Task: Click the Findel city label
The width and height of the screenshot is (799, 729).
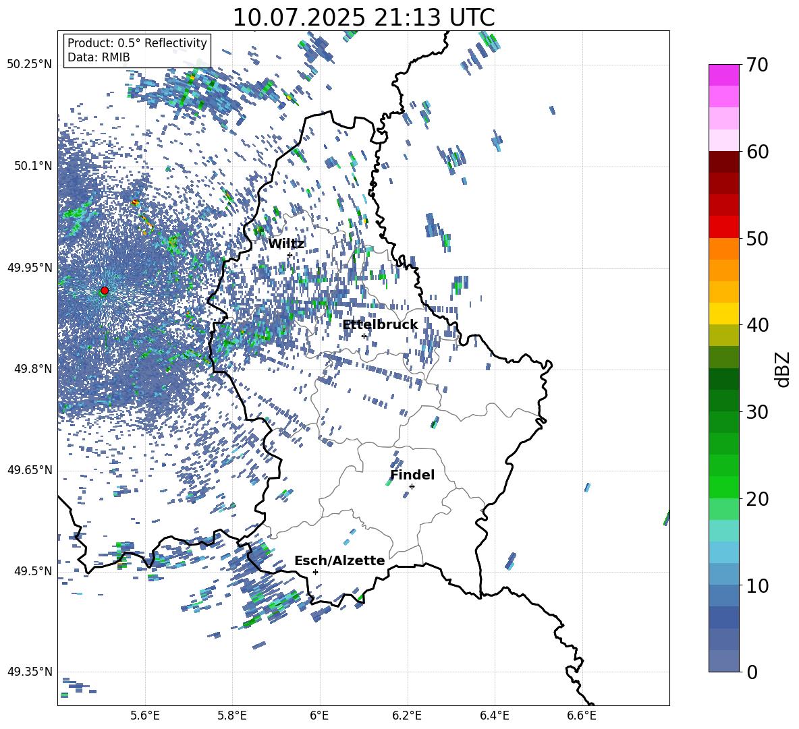Action: pos(412,475)
